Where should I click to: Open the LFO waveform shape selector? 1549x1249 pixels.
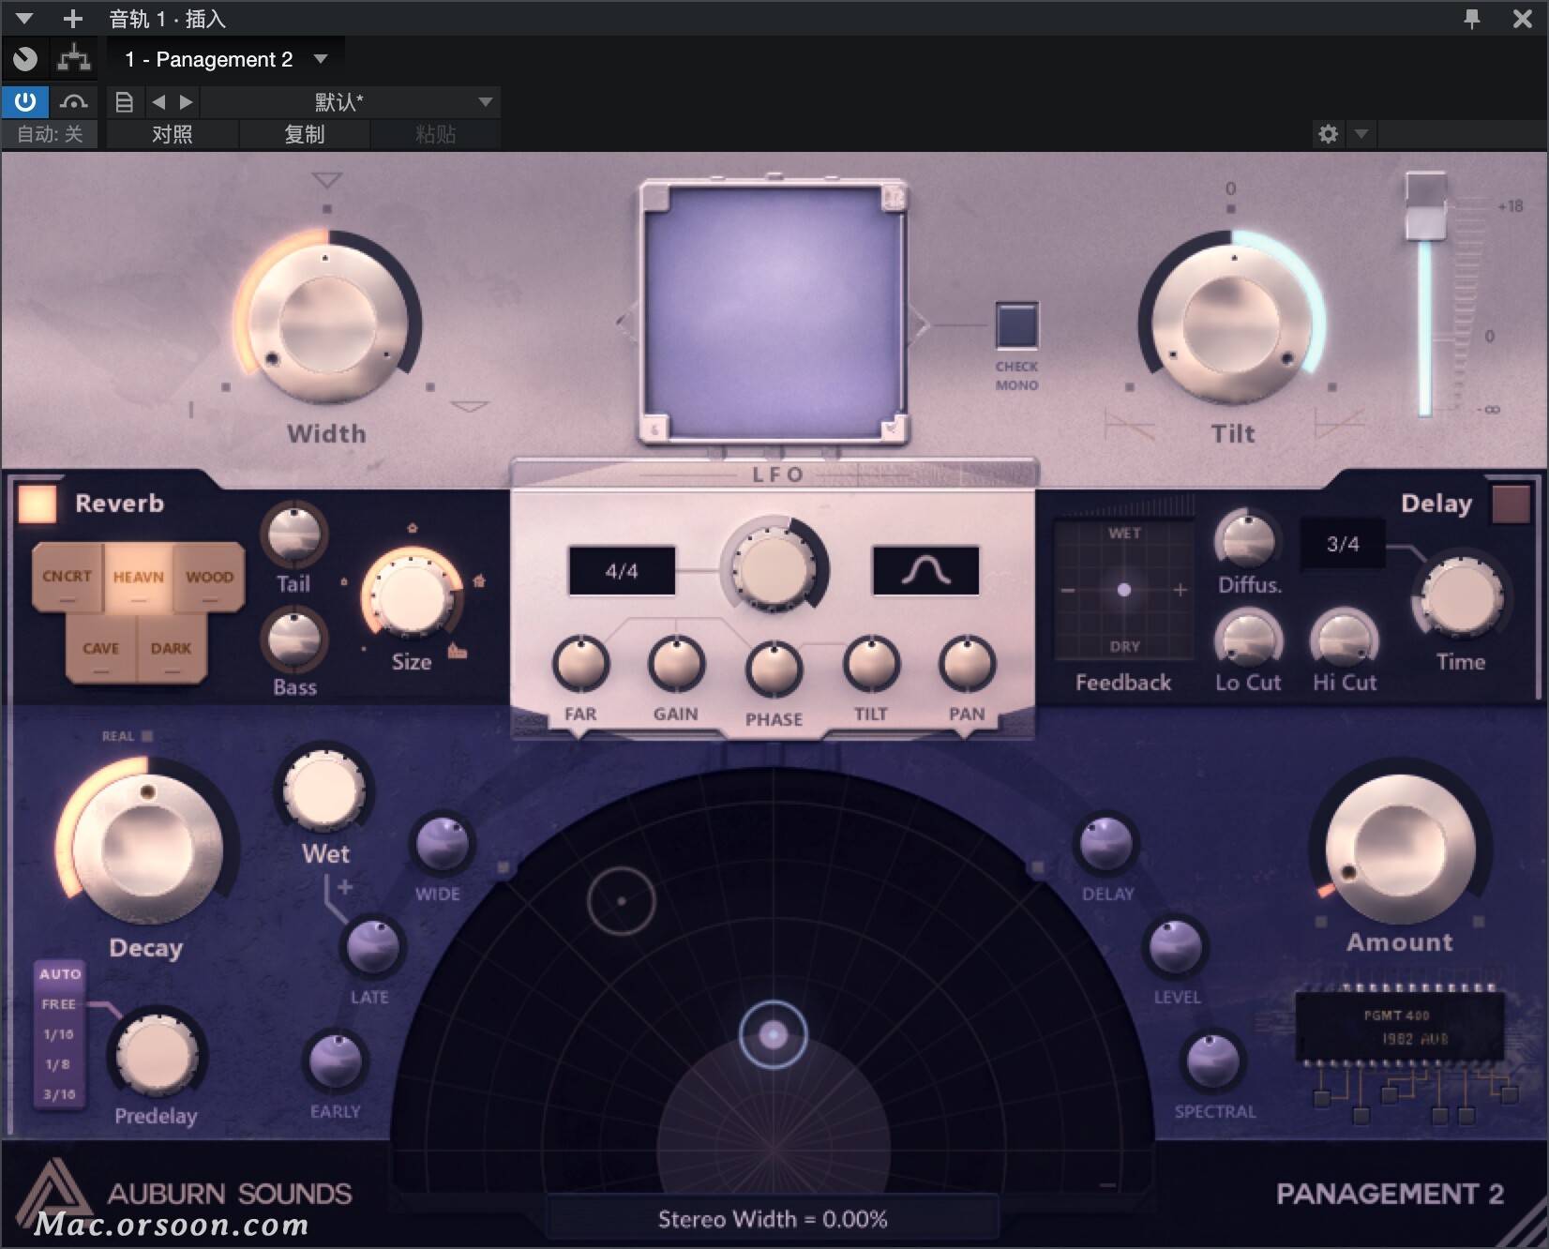tap(925, 571)
